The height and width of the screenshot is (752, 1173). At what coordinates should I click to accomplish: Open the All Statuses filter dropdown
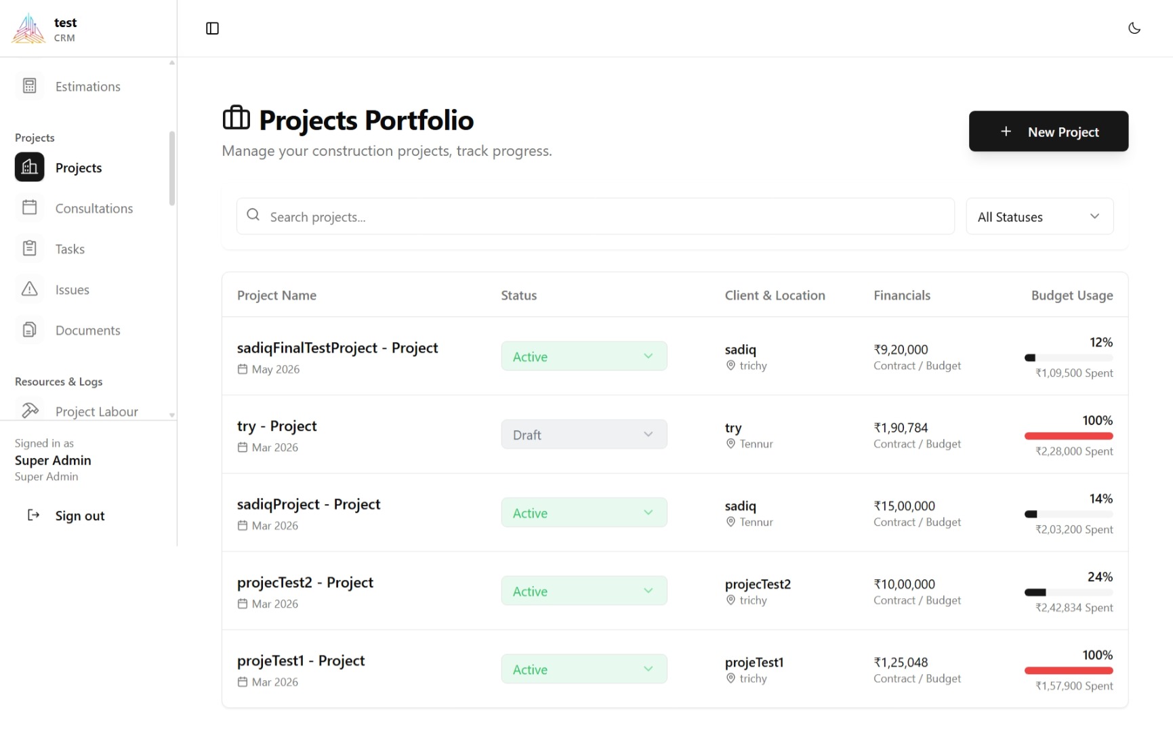(x=1040, y=217)
